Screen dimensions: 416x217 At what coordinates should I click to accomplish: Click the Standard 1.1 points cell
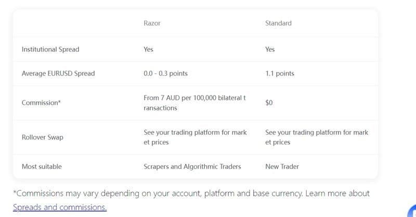(280, 74)
